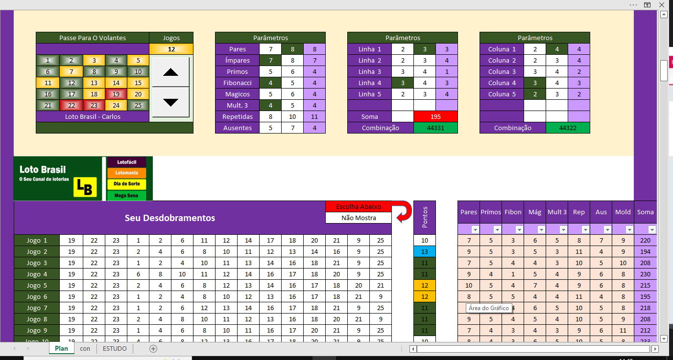The height and width of the screenshot is (360, 673).
Task: Select the Mega Sena button
Action: tap(126, 195)
